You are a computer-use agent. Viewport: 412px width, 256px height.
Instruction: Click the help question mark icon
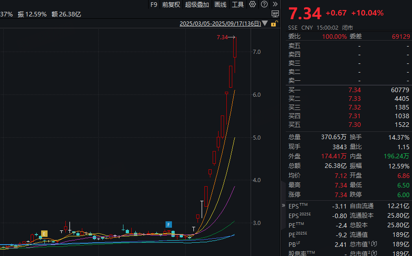pos(264,5)
